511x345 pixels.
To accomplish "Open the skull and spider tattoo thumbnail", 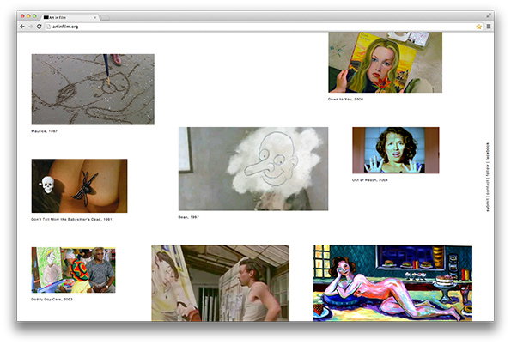I will pyautogui.click(x=80, y=185).
